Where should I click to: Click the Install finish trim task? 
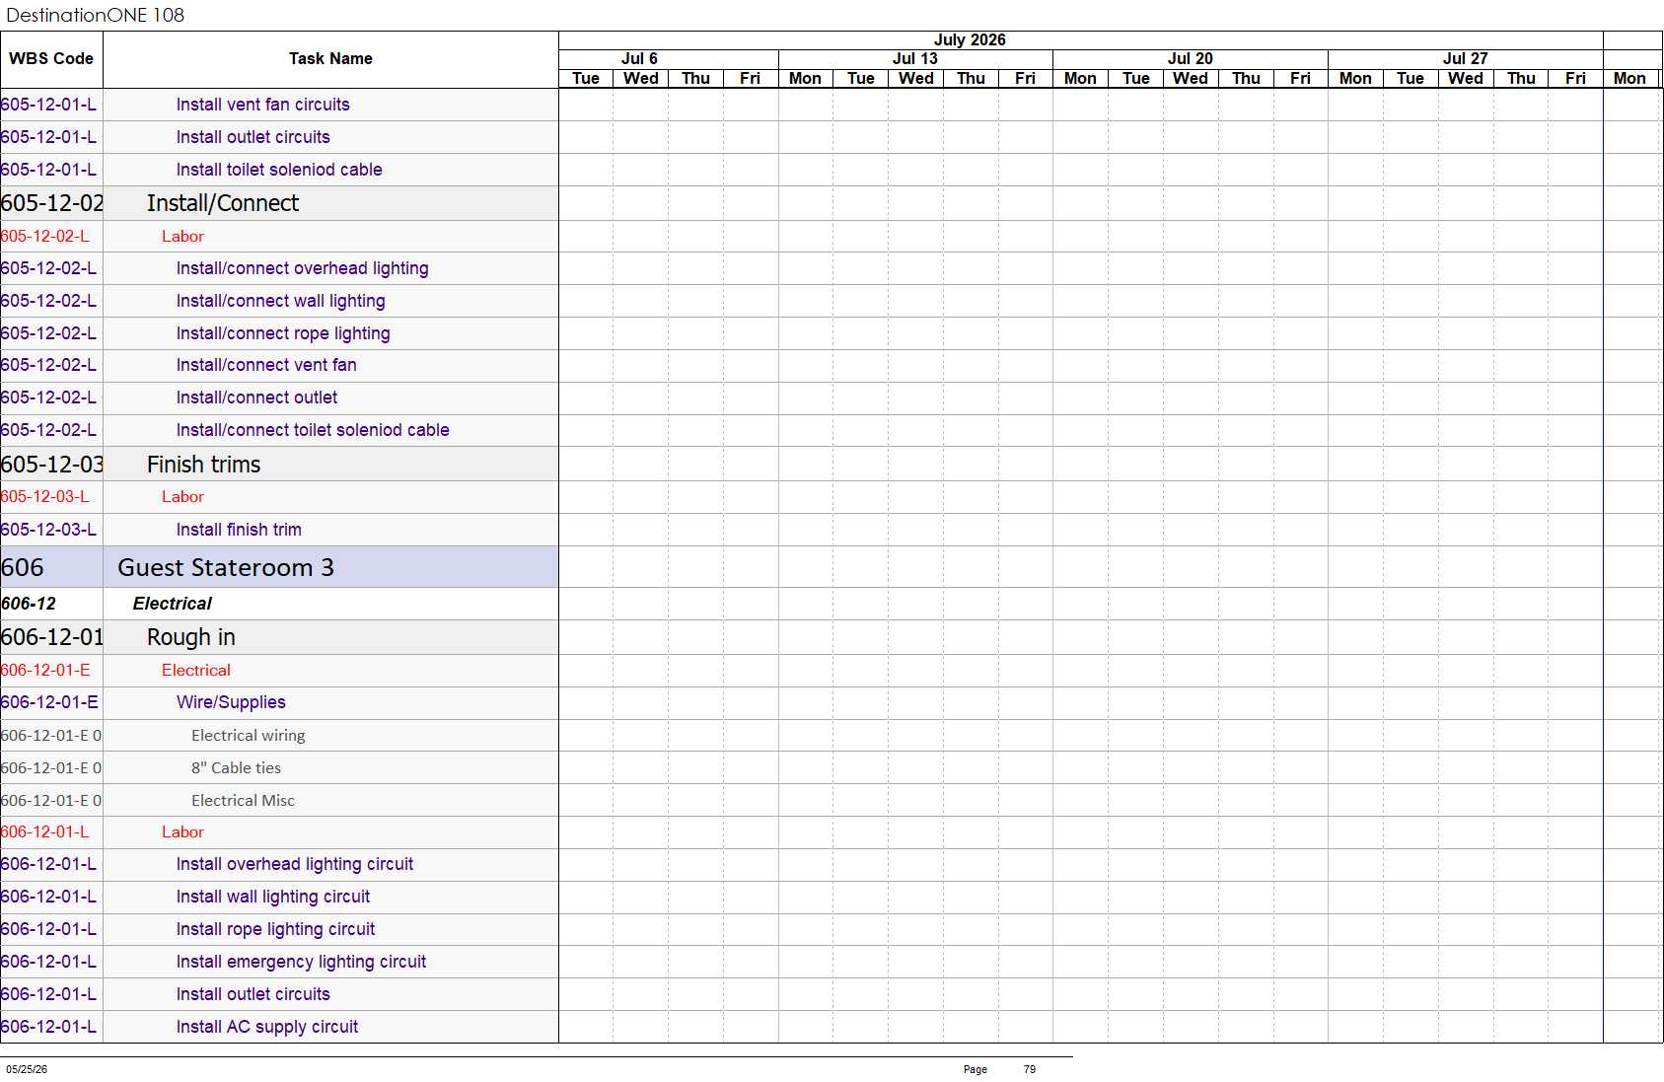[x=239, y=530]
